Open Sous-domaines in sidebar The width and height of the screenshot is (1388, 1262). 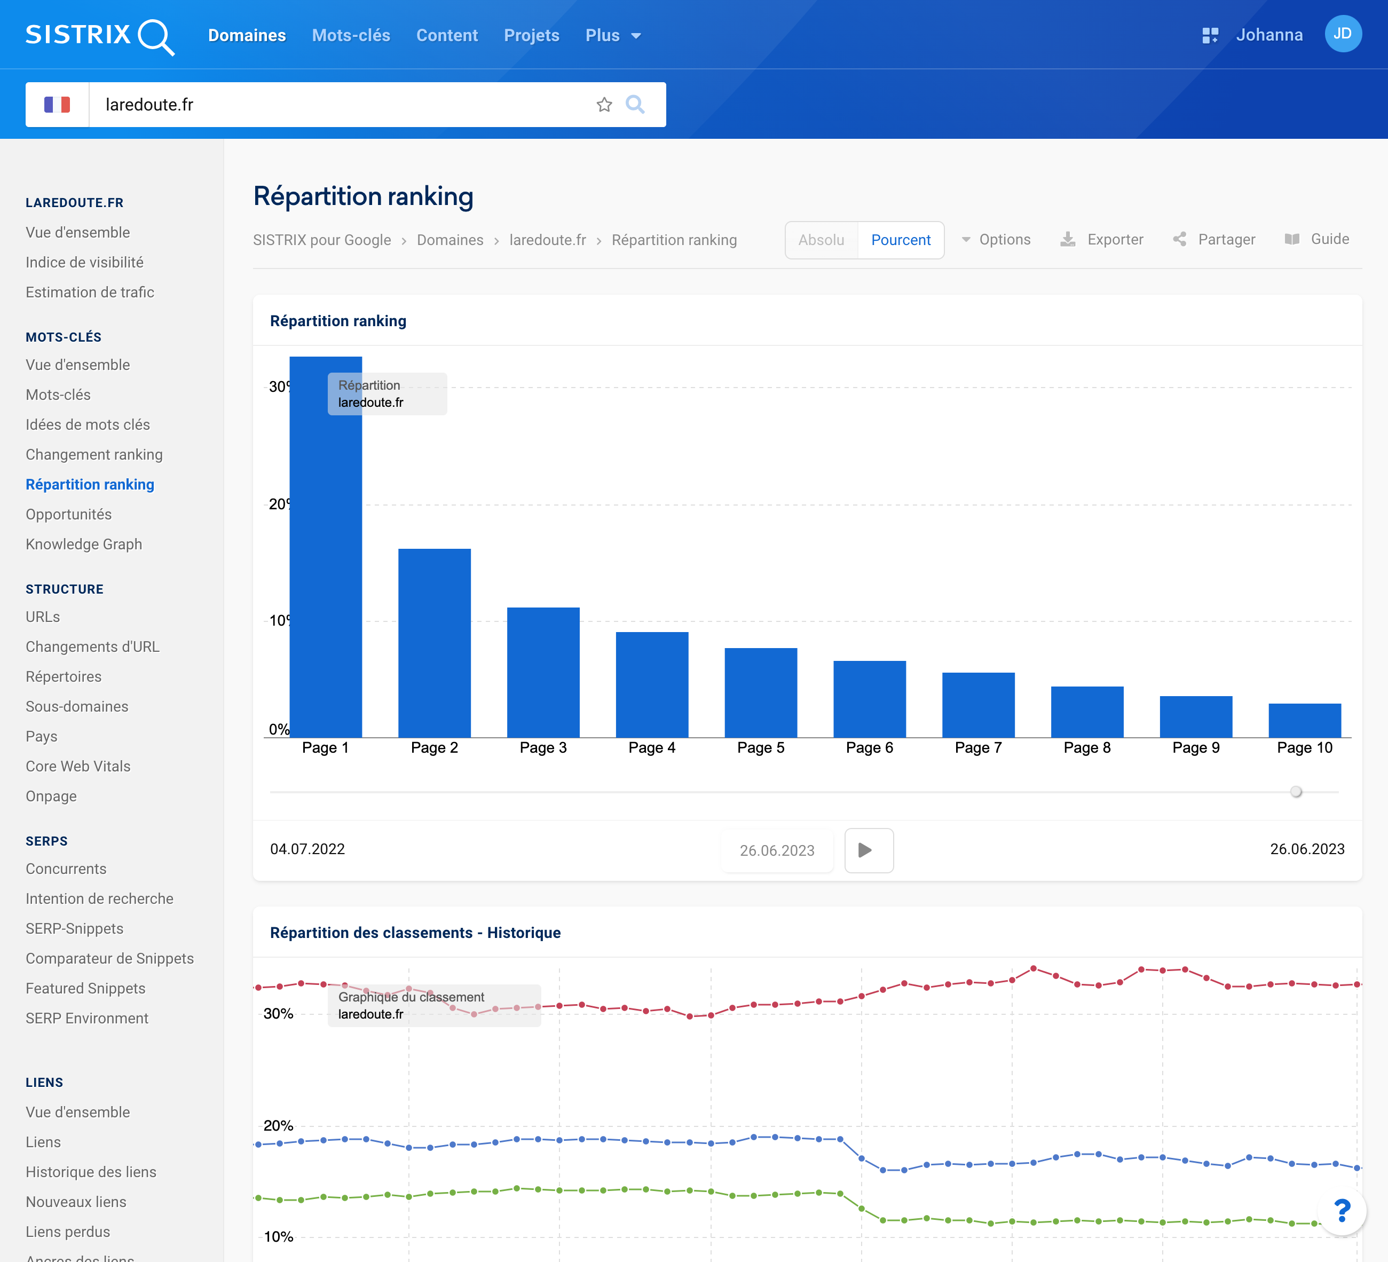[76, 706]
